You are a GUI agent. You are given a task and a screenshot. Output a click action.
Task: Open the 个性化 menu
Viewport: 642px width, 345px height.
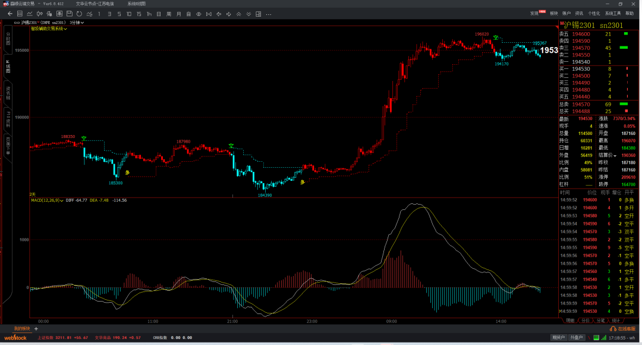(594, 14)
